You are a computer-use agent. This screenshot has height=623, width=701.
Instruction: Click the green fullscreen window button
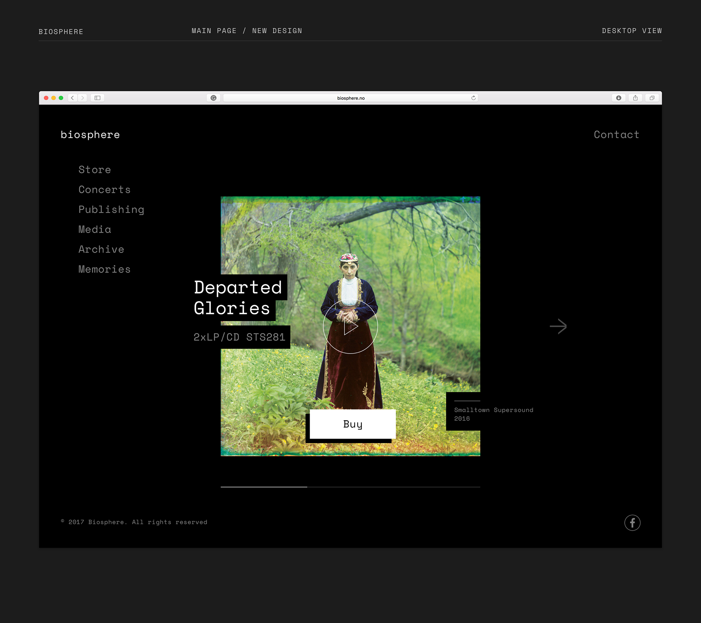pyautogui.click(x=61, y=98)
